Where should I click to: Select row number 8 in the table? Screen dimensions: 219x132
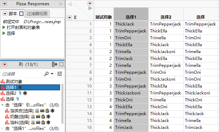tap(80, 72)
